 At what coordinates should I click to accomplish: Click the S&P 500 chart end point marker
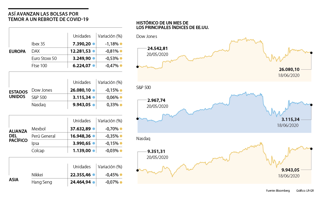pyautogui.click(x=311, y=105)
